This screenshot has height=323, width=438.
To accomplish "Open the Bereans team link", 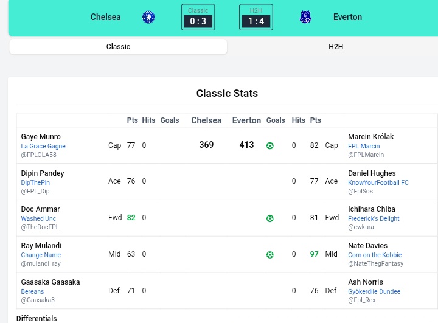I will tap(32, 291).
